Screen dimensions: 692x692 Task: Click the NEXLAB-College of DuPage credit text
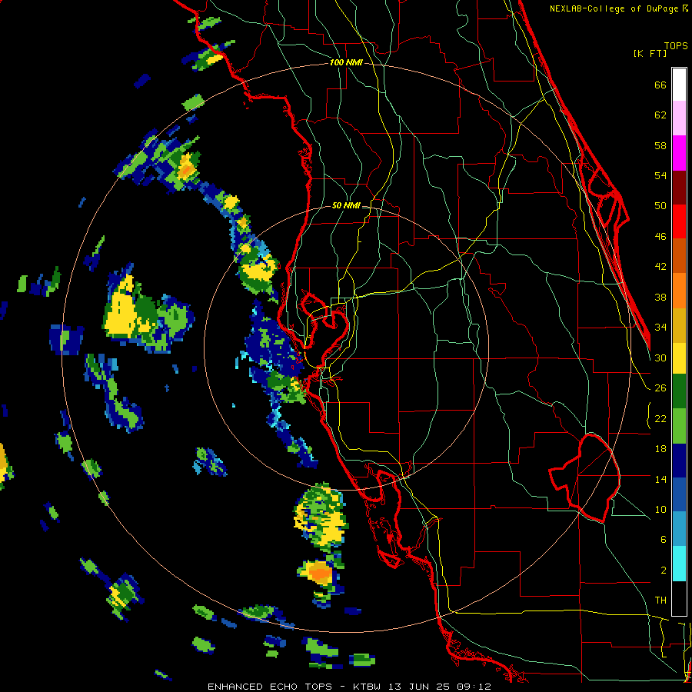614,8
